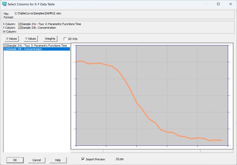Click the X Column assignment line

pyautogui.click(x=42, y=24)
